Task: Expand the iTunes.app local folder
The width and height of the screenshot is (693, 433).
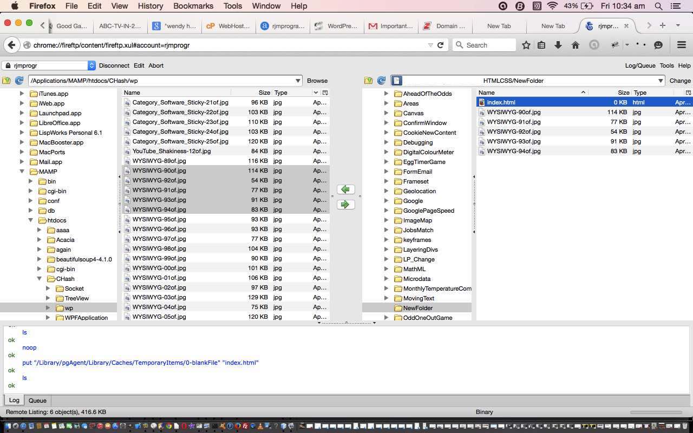Action: click(22, 94)
